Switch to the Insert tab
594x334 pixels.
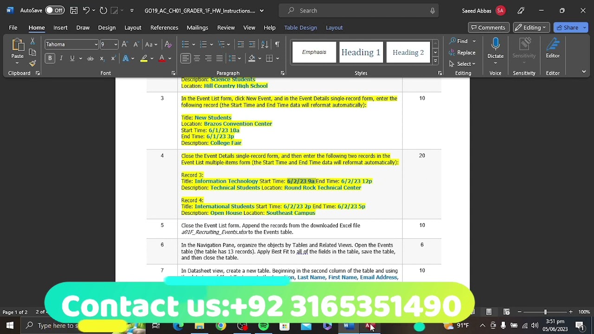(60, 28)
